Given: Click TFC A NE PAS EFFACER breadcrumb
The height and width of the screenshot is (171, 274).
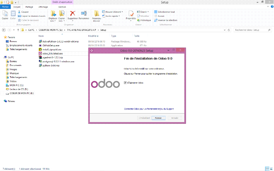Looking at the screenshot, I should click(82, 30).
